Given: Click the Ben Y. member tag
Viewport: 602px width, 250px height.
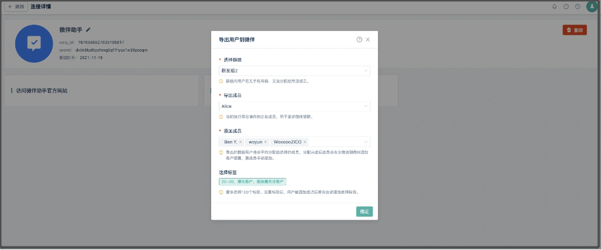Looking at the screenshot, I should pyautogui.click(x=232, y=142).
